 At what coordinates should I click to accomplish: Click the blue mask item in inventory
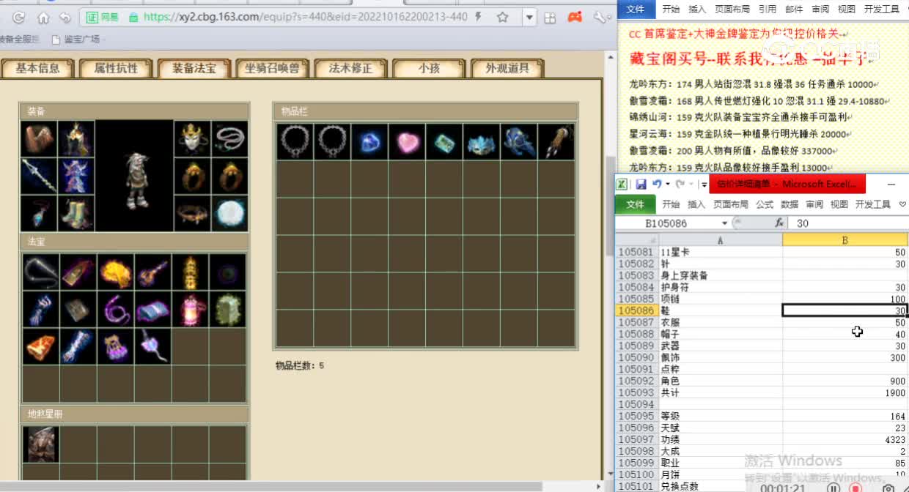(482, 142)
